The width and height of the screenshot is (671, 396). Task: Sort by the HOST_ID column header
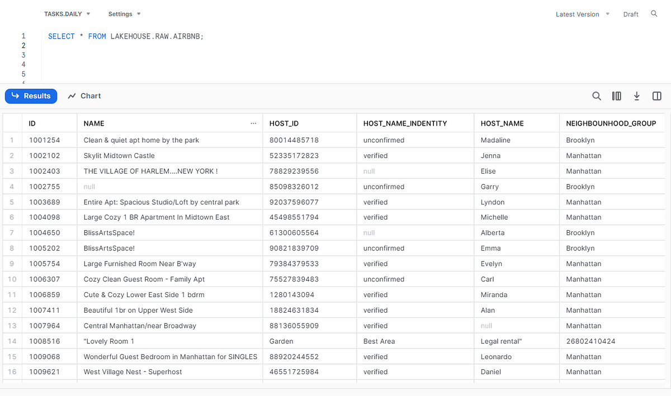309,123
